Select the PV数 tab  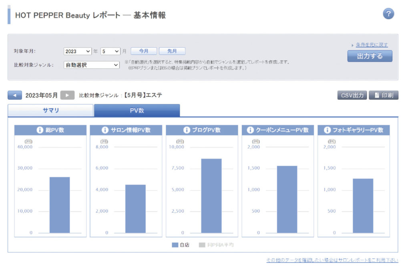click(137, 111)
